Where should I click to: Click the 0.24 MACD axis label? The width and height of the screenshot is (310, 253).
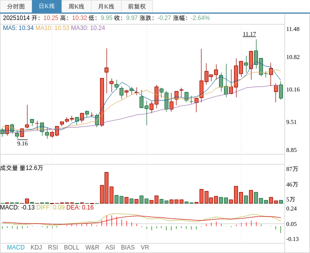pyautogui.click(x=291, y=208)
